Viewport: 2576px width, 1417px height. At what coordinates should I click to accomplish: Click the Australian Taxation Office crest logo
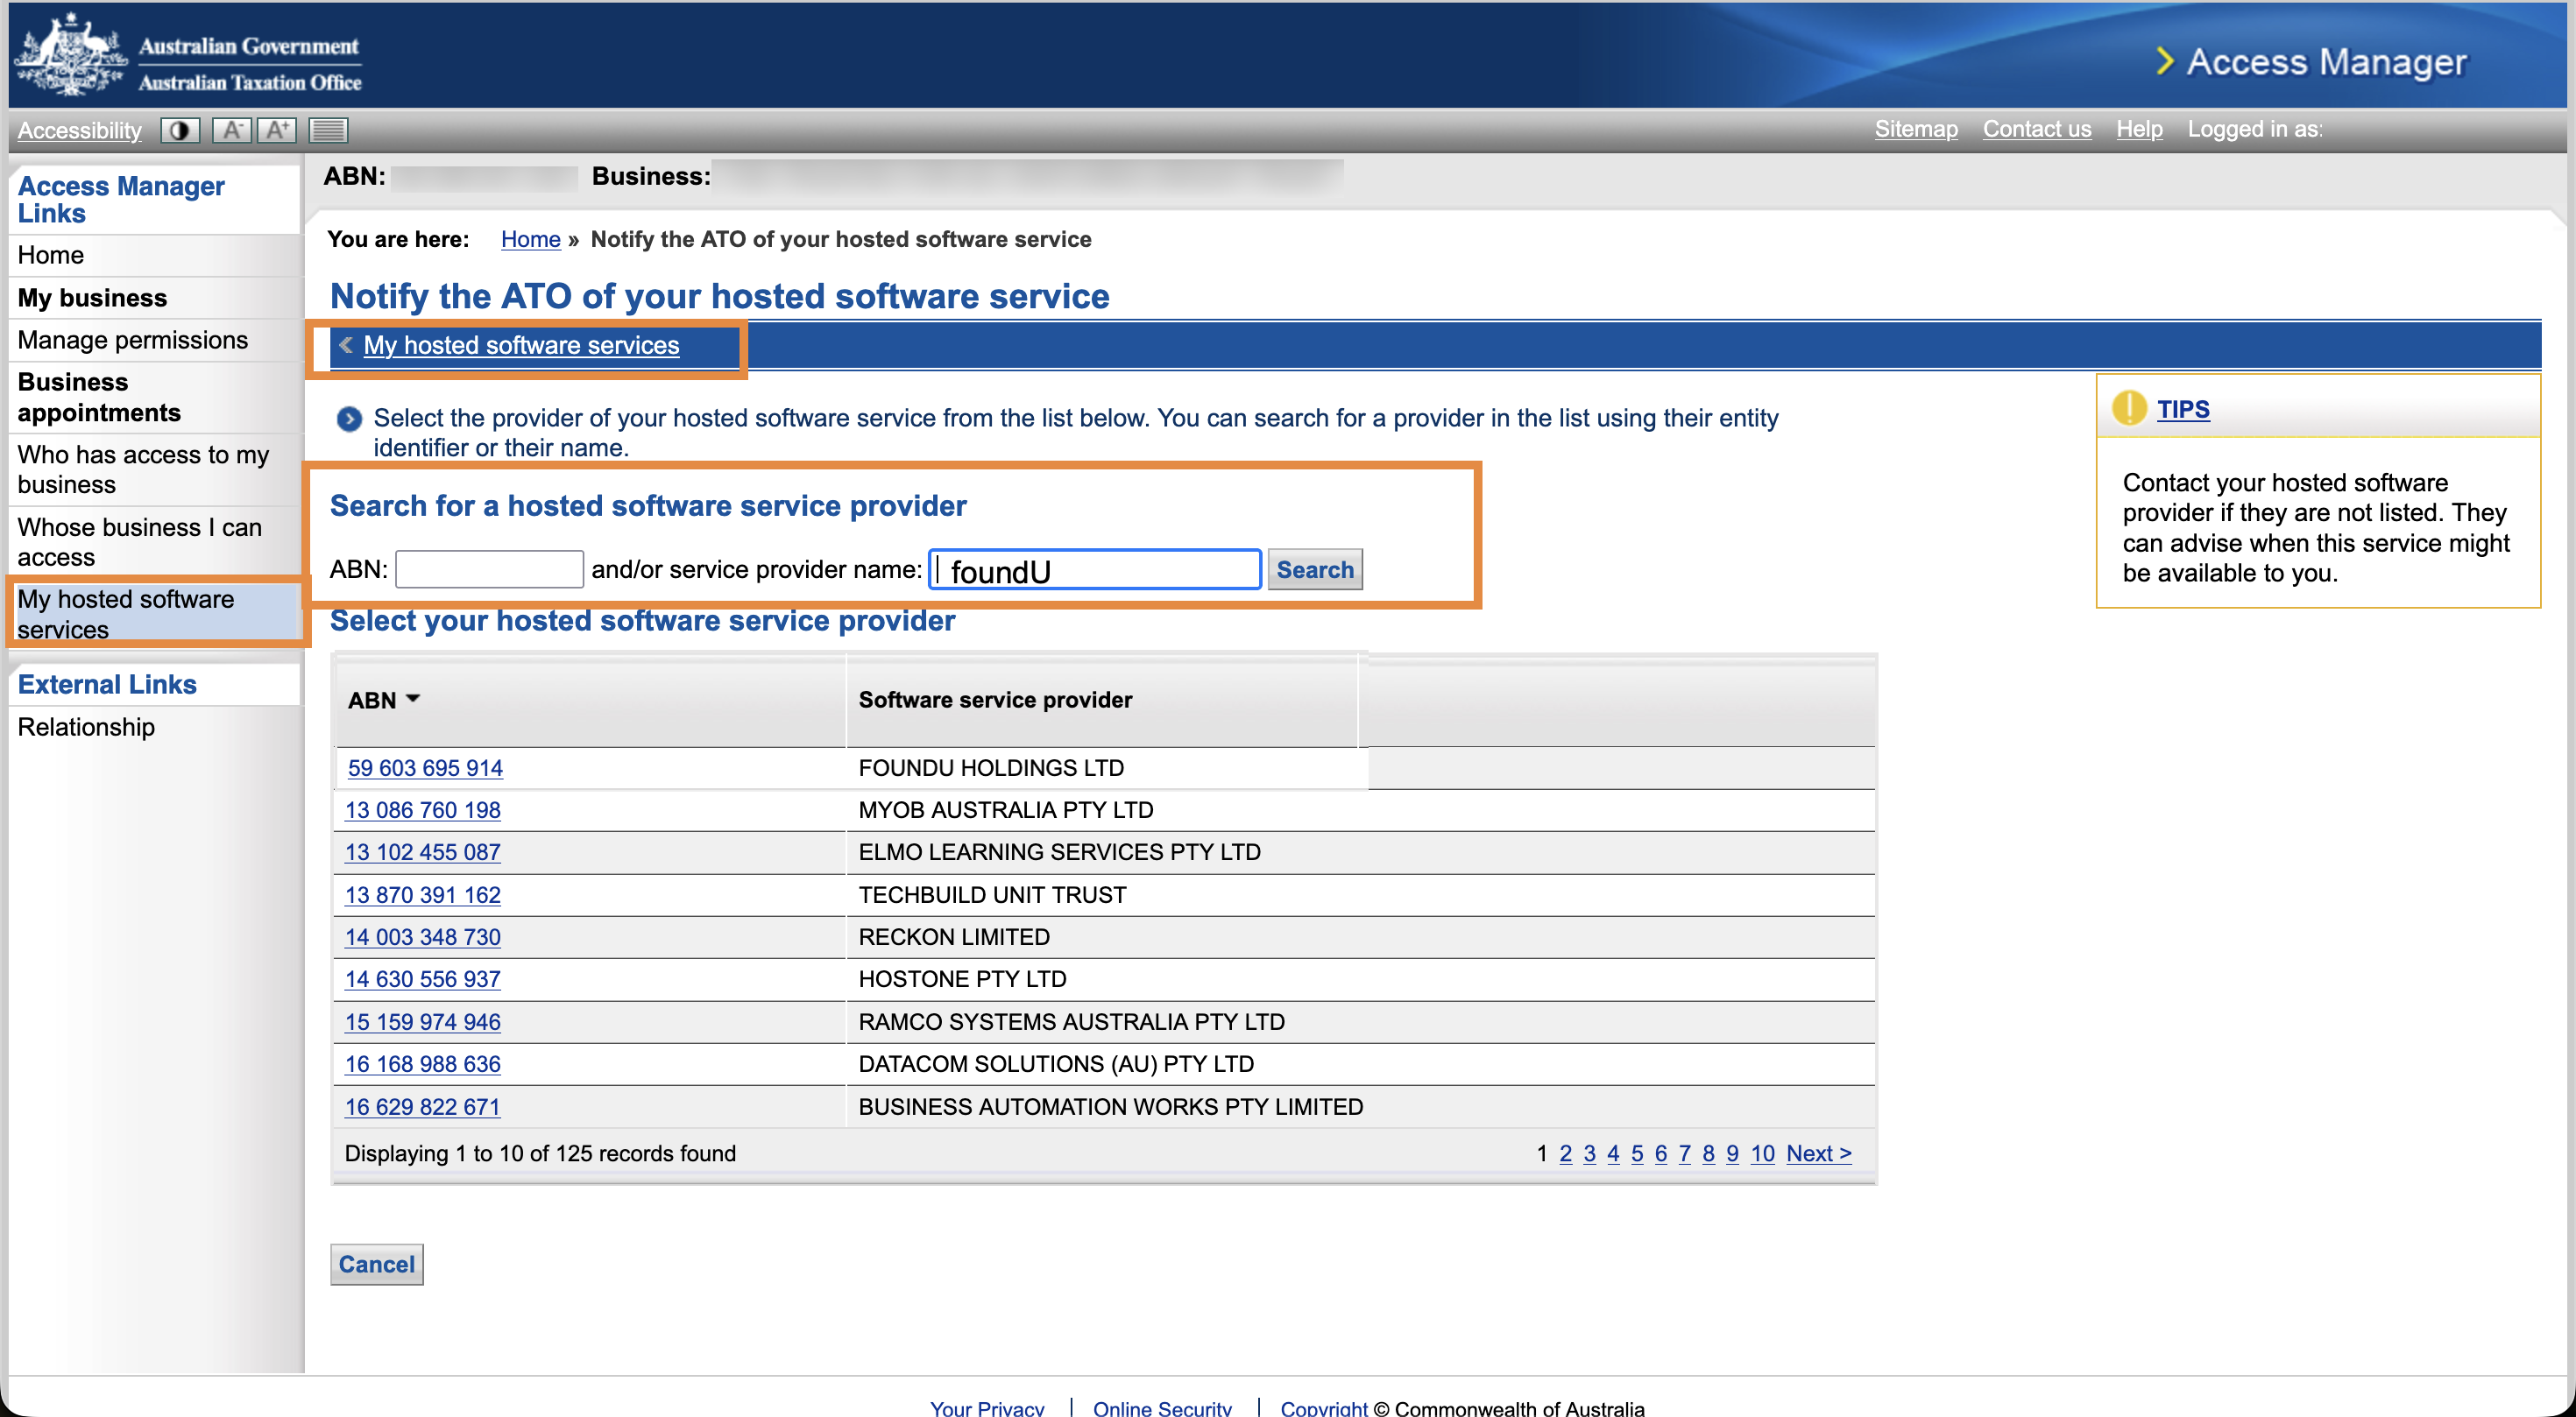coord(70,55)
